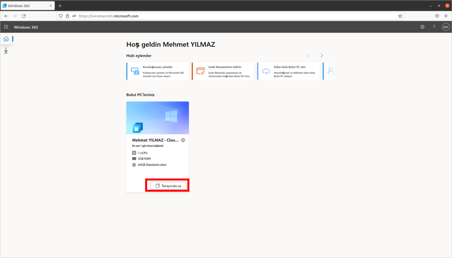Open the Kuruluşunuzu yönetin quick action

[x=158, y=71]
